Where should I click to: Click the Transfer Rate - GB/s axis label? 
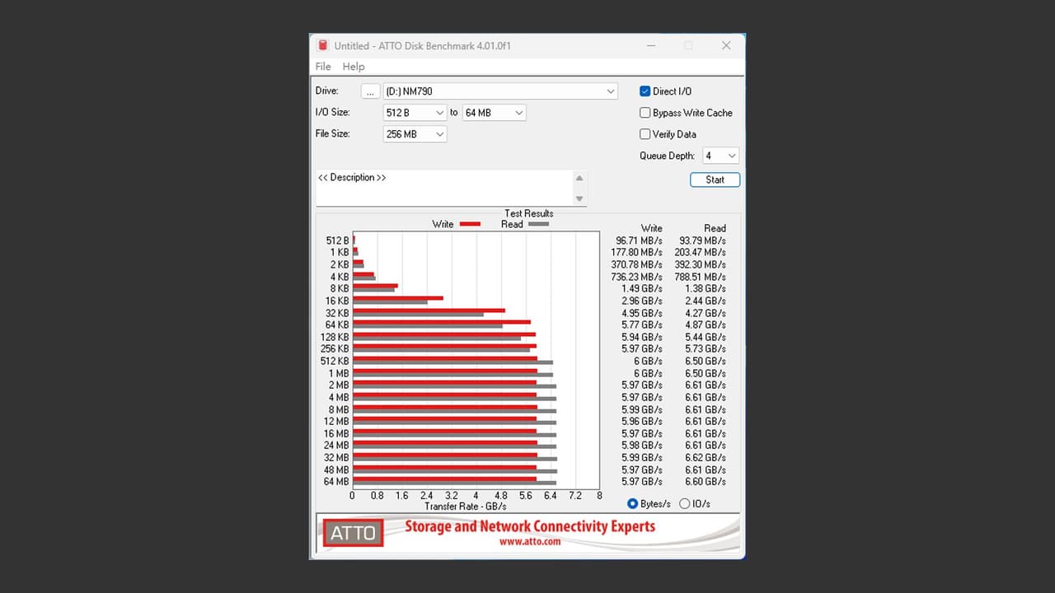point(466,507)
